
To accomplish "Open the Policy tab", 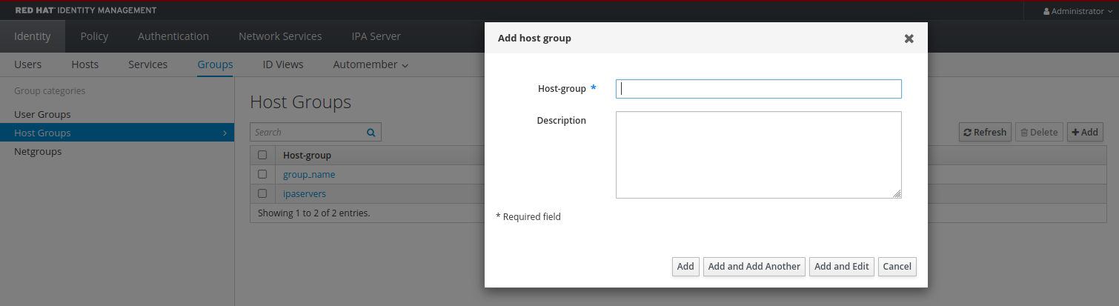I will [x=94, y=36].
